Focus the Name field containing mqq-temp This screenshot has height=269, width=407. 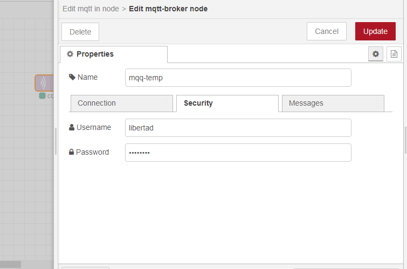click(x=238, y=78)
